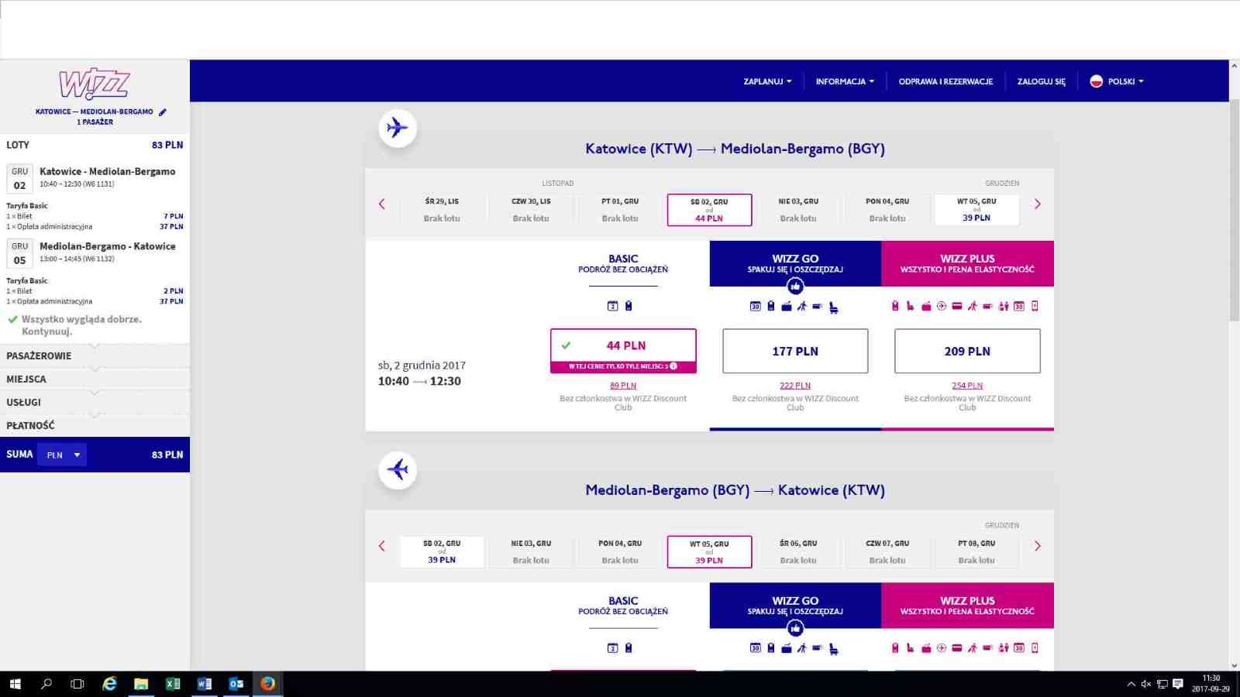The image size is (1240, 697).
Task: Select return date SB 02, GRU 39 PLN
Action: (442, 552)
